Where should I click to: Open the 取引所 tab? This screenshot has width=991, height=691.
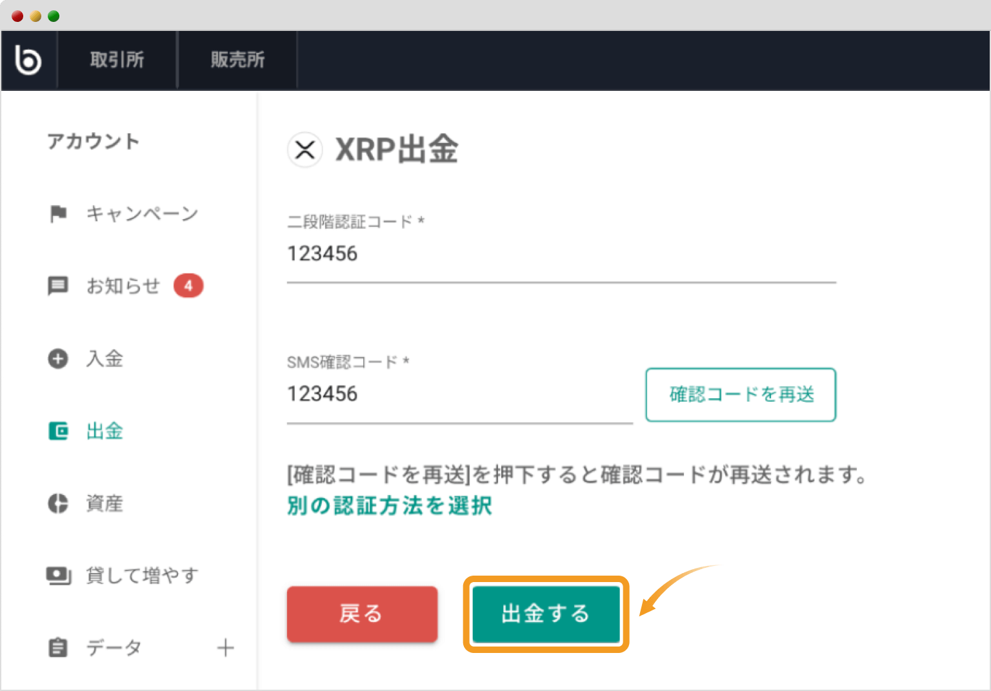tap(117, 60)
